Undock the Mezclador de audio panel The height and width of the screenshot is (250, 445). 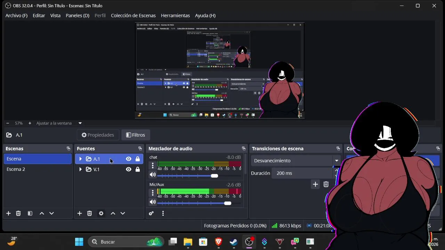pos(243,149)
